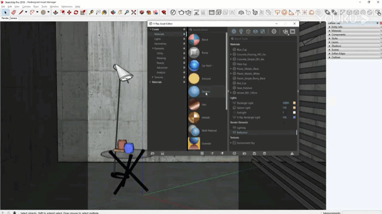Click the delete trash icon in Asset Editor
Image resolution: width=382 pixels, height=214 pixels.
click(x=265, y=154)
